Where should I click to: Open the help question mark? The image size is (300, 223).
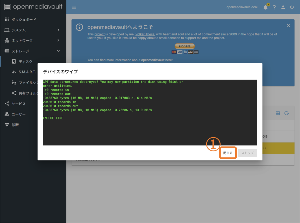tap(274, 7)
